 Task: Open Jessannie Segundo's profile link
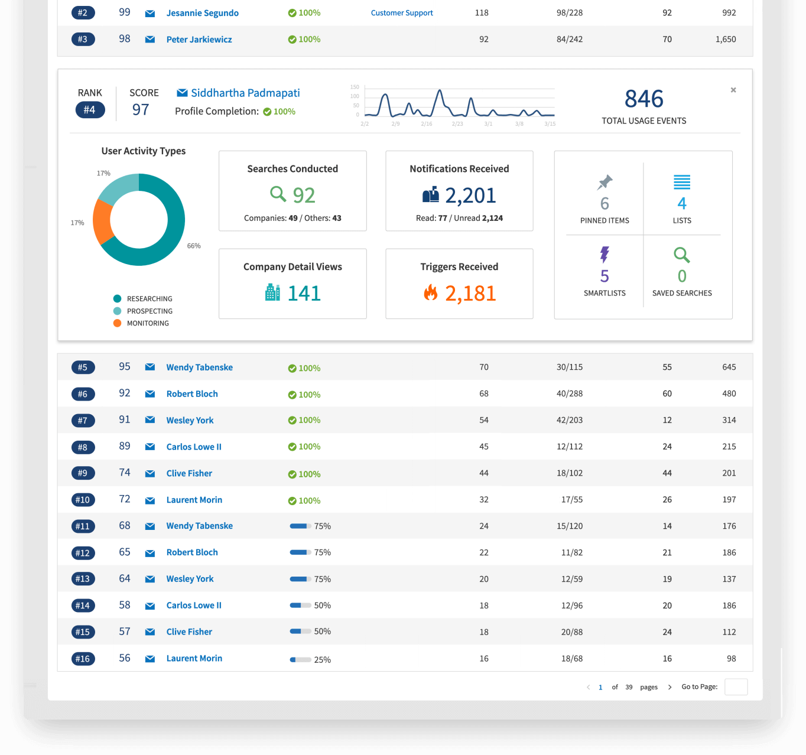[202, 12]
